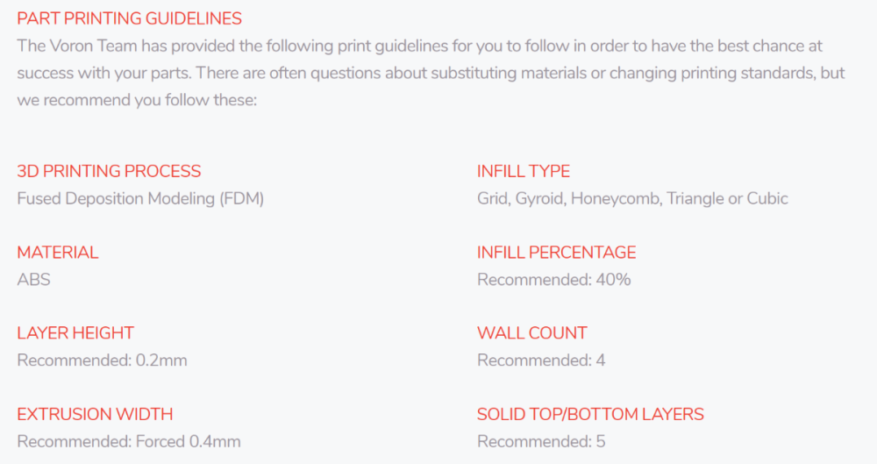Click the Recommended: 40% text

click(x=553, y=279)
